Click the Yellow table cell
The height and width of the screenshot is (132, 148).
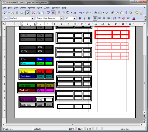(28, 72)
